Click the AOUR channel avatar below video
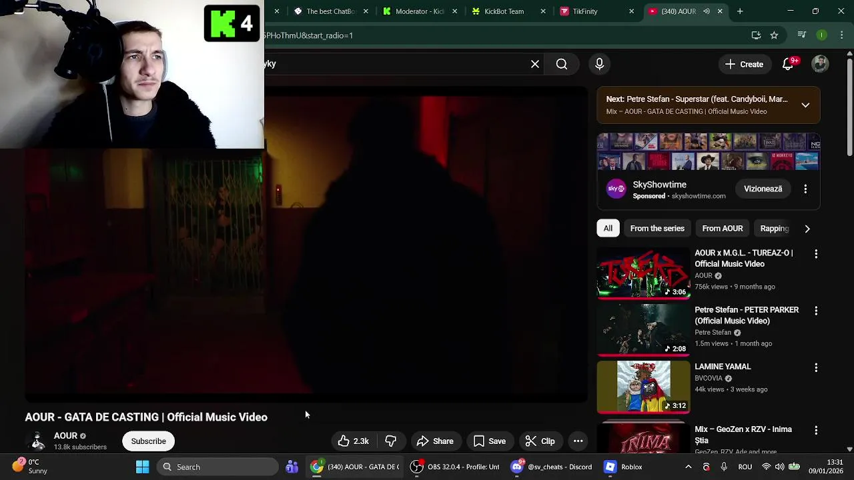The image size is (854, 480). pyautogui.click(x=37, y=441)
